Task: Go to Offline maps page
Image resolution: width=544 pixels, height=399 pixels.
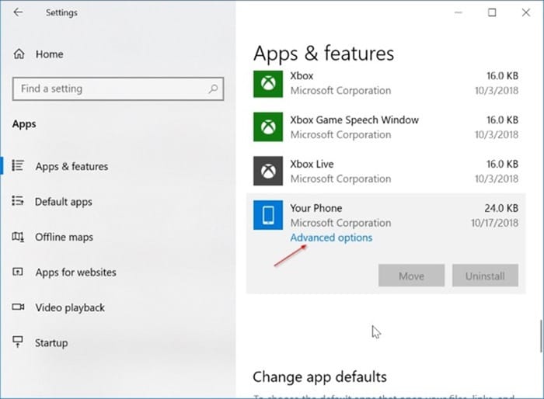Action: click(64, 237)
